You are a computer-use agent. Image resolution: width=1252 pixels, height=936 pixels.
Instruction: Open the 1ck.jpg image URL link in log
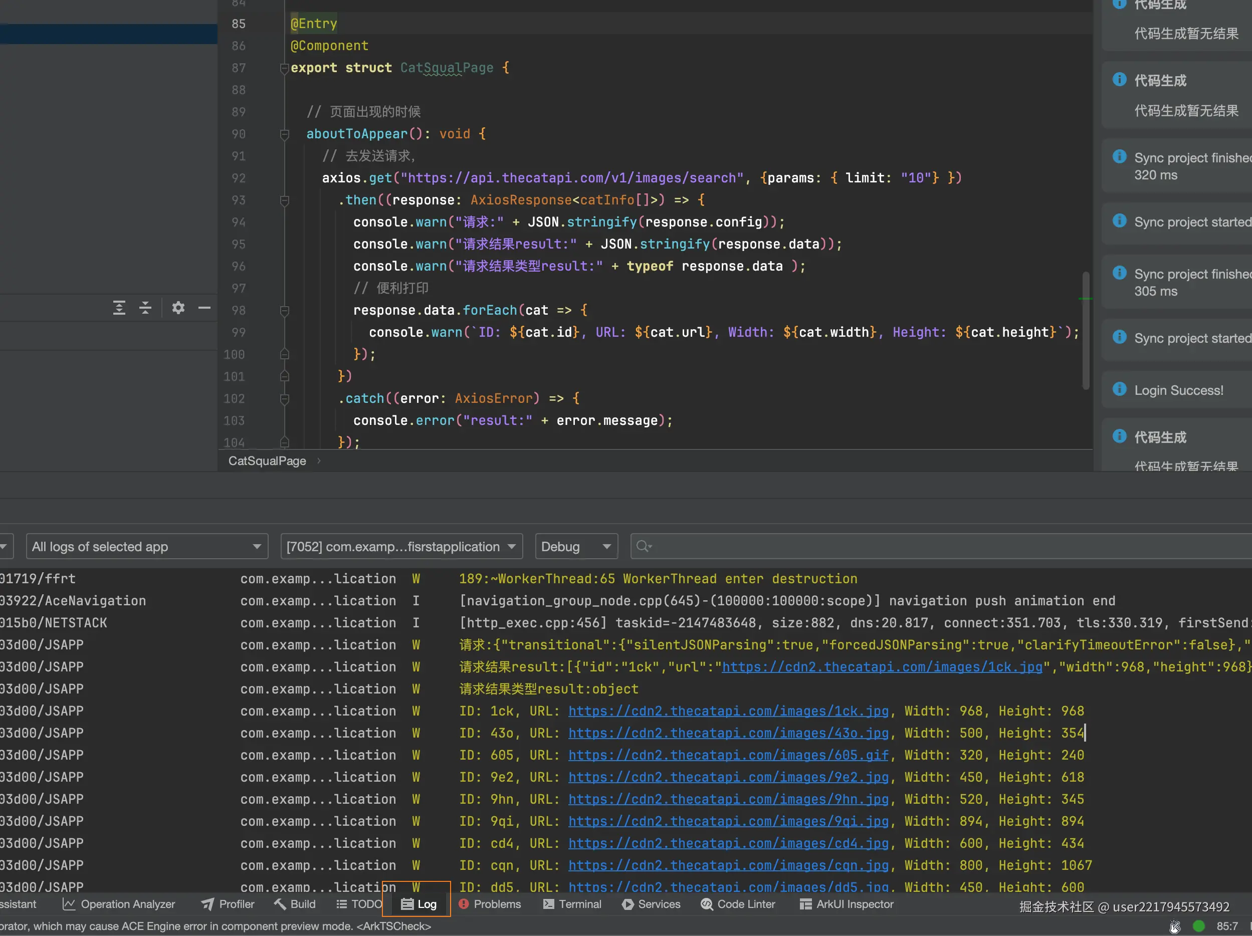click(x=728, y=711)
